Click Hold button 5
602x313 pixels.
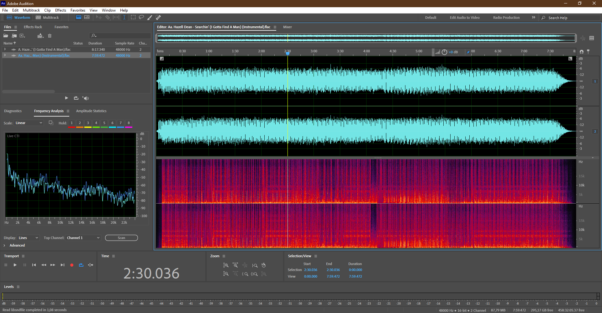click(104, 123)
